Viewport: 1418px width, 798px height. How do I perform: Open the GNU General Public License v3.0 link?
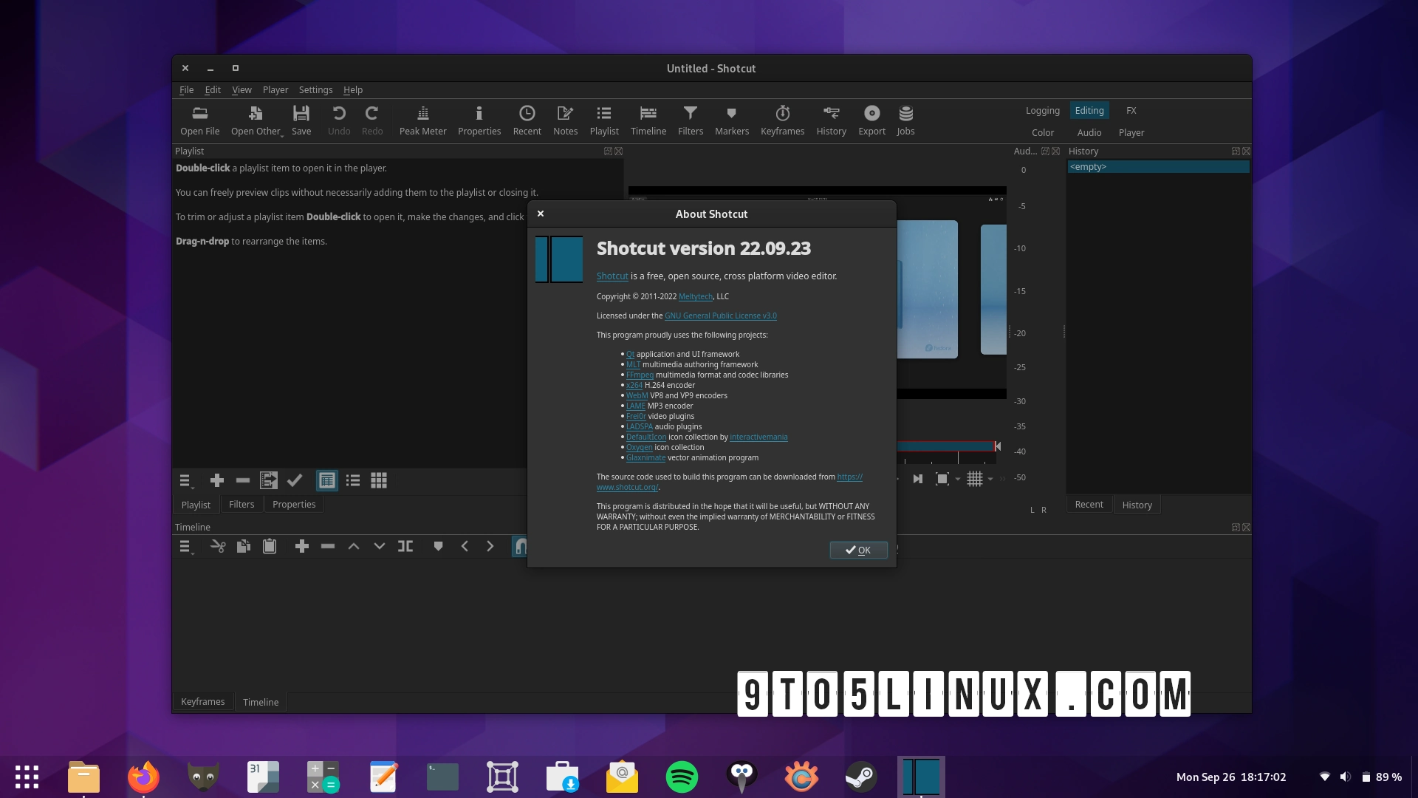click(720, 316)
